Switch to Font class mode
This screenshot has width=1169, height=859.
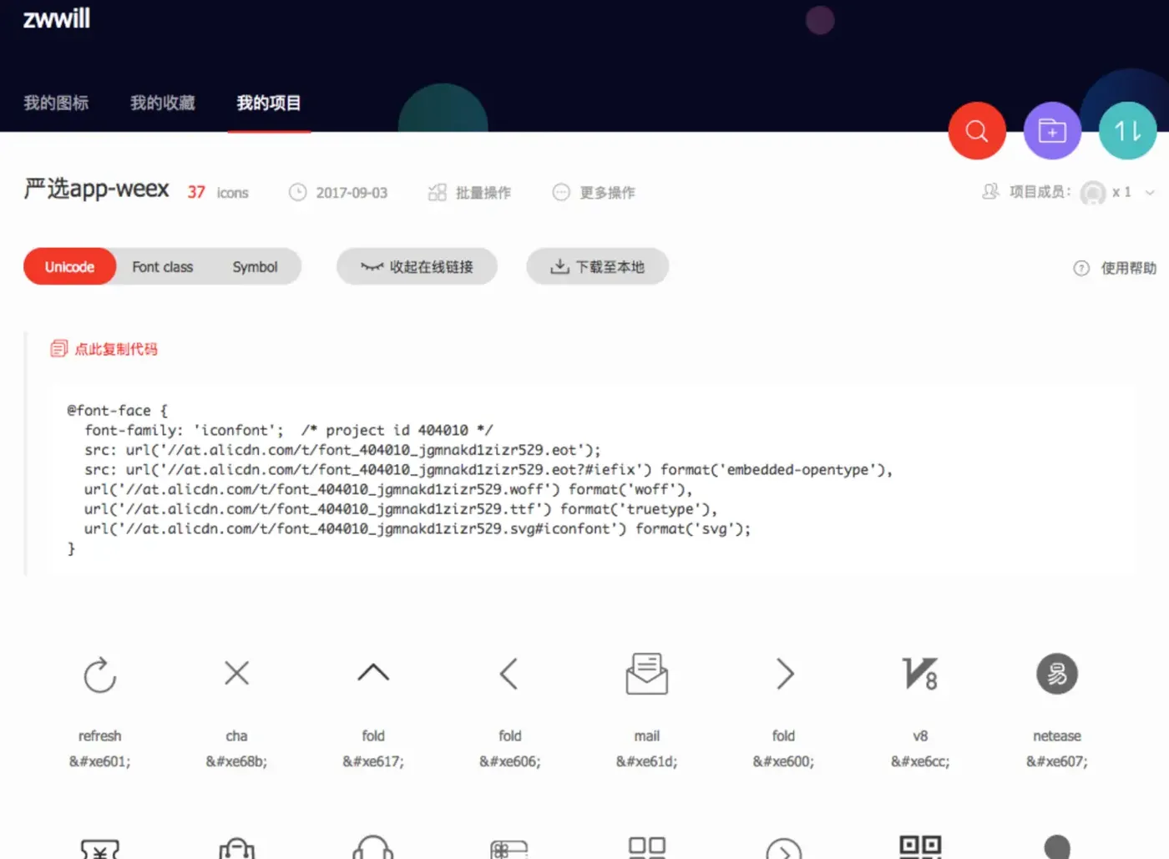click(x=163, y=267)
